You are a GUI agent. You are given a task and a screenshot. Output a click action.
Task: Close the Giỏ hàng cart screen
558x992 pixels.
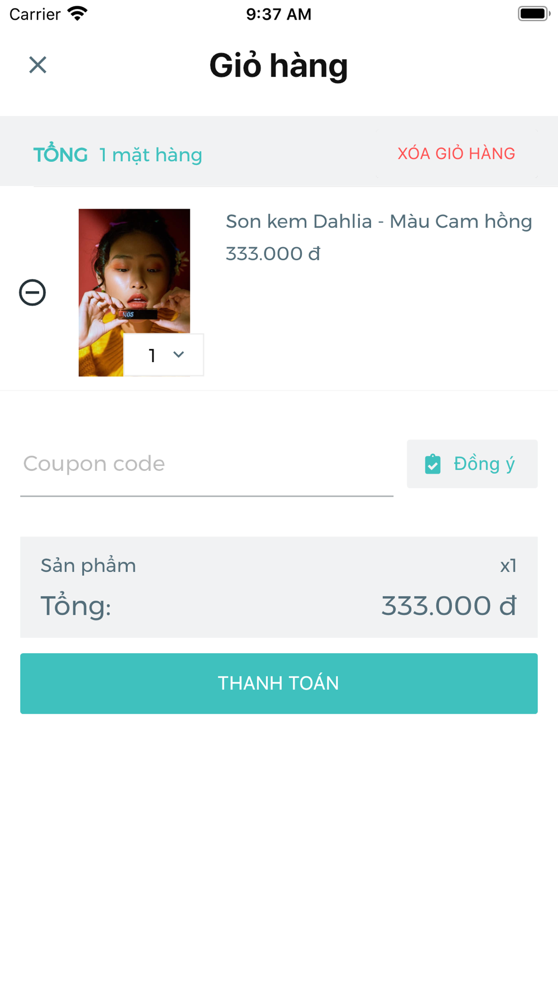pos(37,65)
